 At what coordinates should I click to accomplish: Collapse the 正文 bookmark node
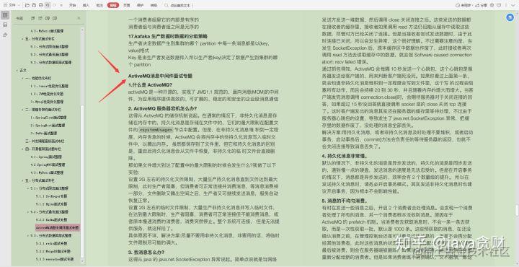(x=17, y=70)
